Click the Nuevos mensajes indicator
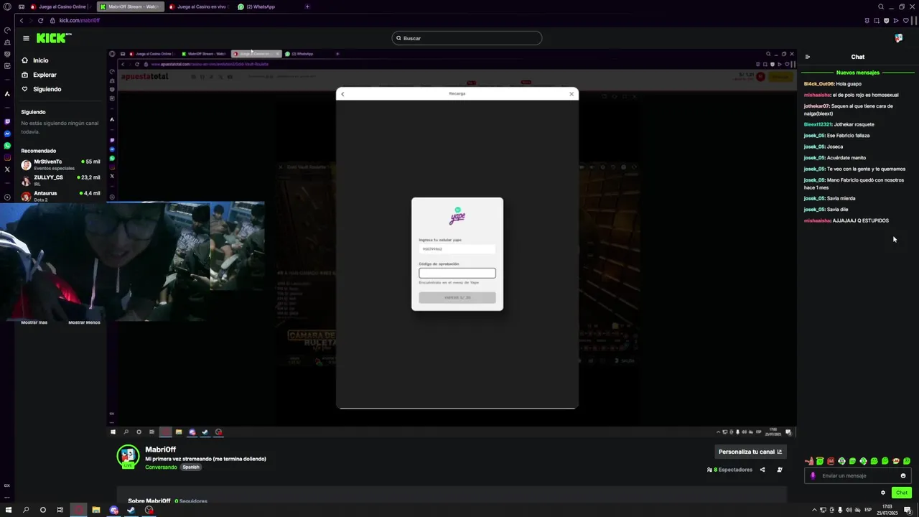 tap(857, 73)
